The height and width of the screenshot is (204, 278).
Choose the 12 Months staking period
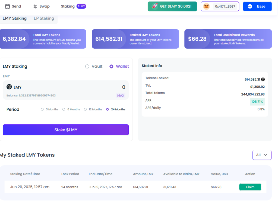pos(85,109)
